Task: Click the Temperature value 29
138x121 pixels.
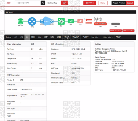Action: pos(32,59)
